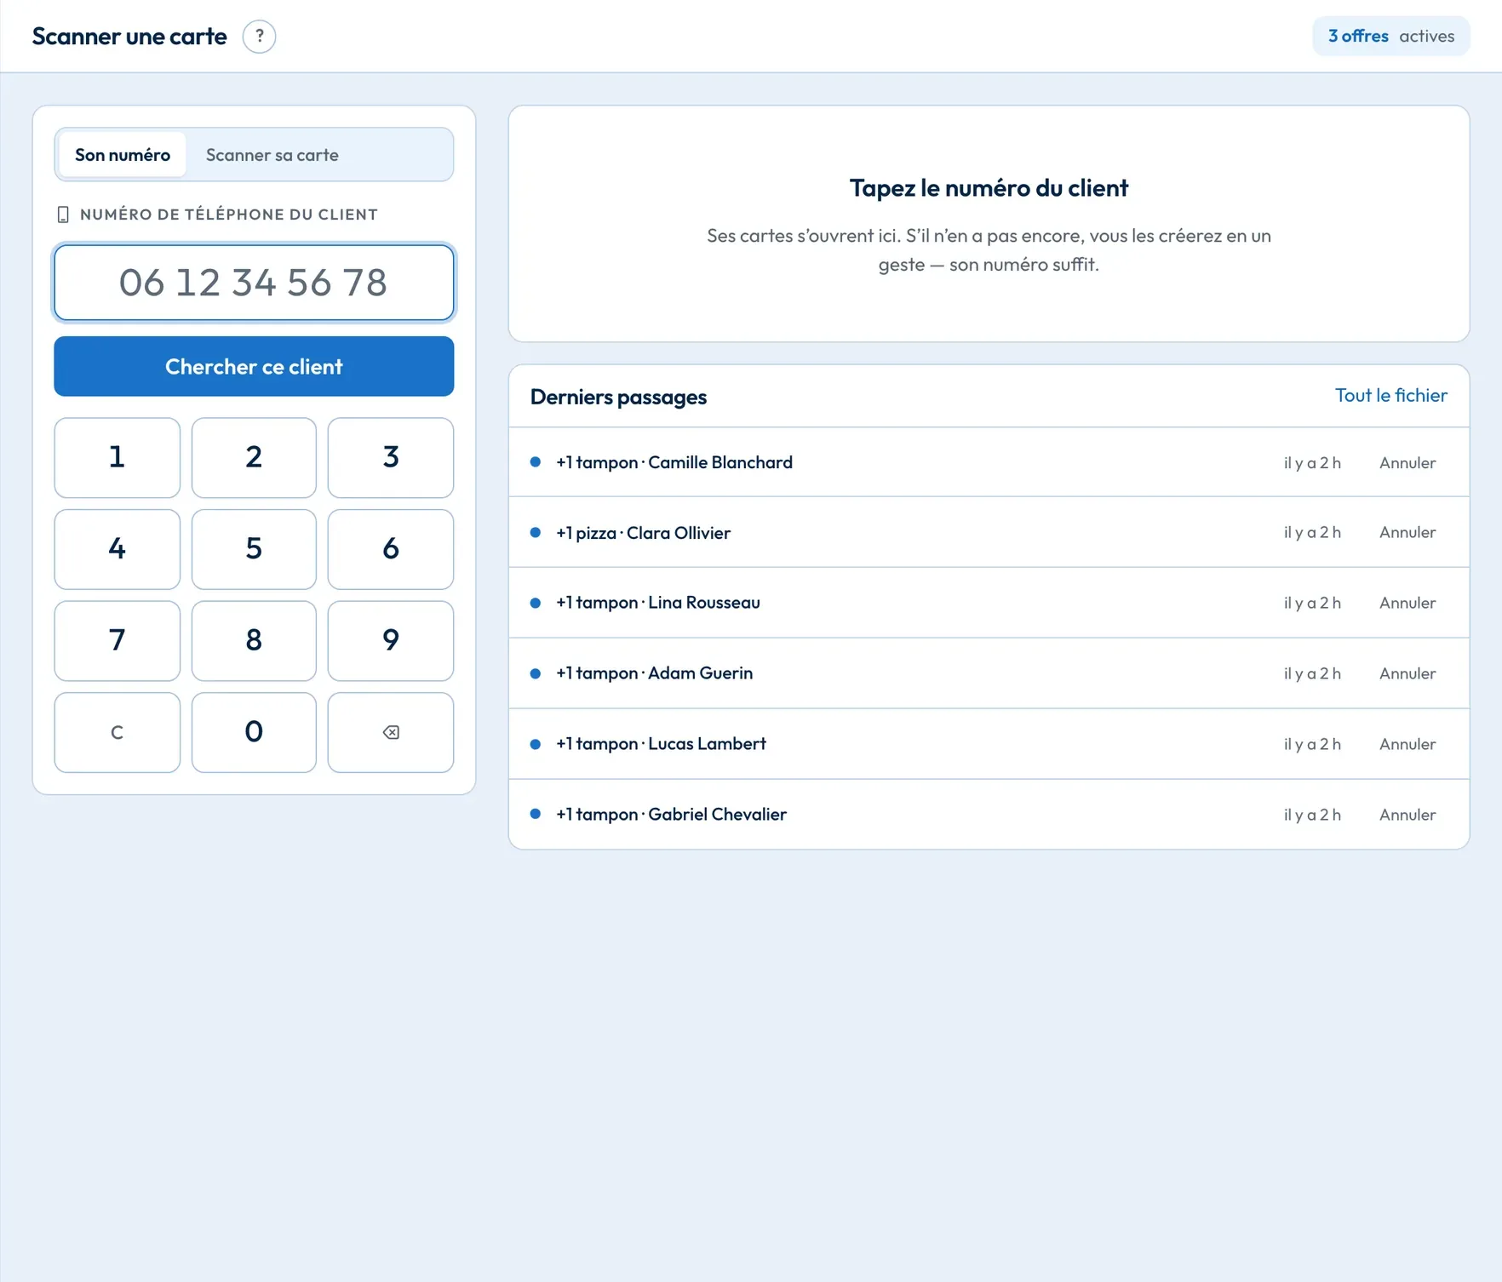Select '+1 tampon · Camille Blanchard' entry
This screenshot has width=1502, height=1282.
[x=989, y=462]
